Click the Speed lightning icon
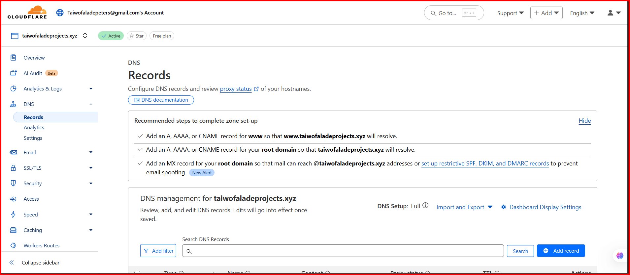This screenshot has width=630, height=275. (13, 214)
